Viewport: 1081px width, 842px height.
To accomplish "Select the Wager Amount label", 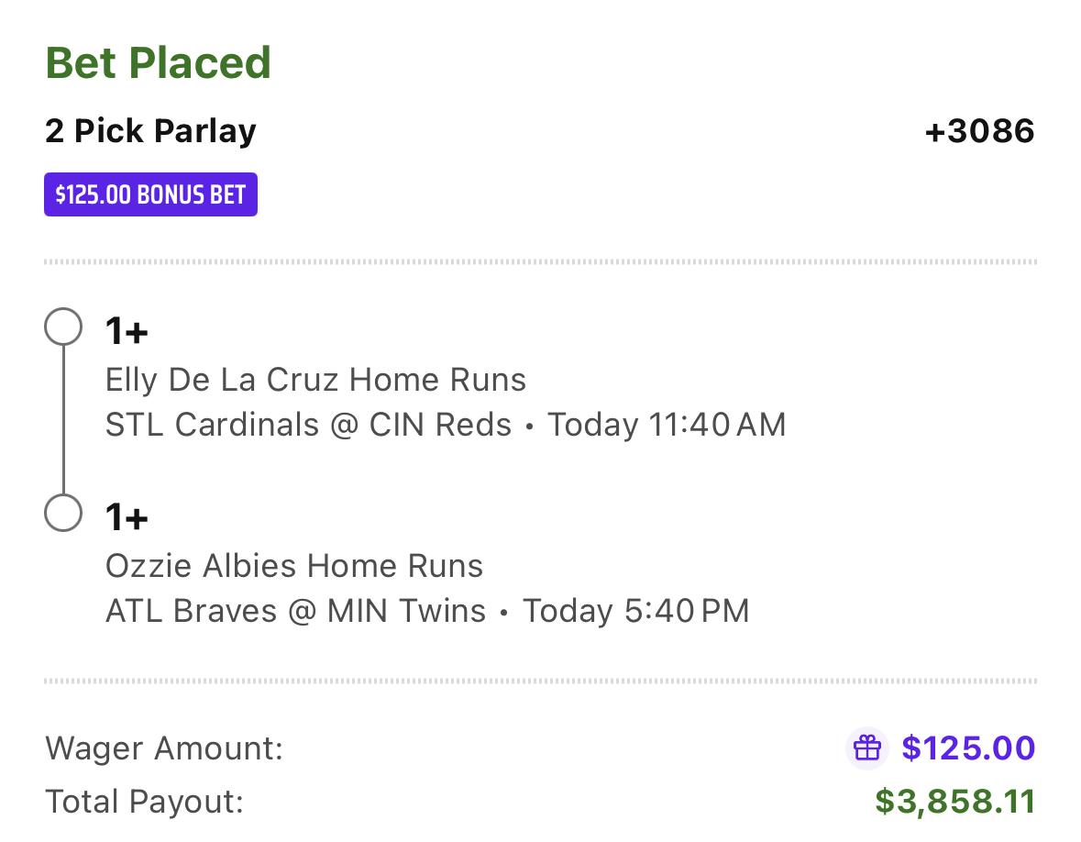I will pyautogui.click(x=164, y=748).
